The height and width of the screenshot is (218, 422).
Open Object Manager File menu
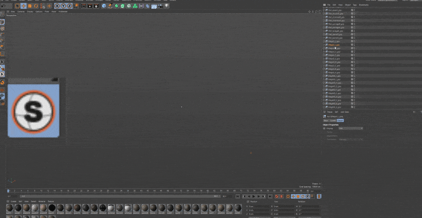(x=329, y=5)
